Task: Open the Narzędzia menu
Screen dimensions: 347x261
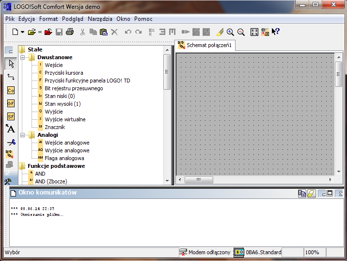Action: tap(100, 19)
